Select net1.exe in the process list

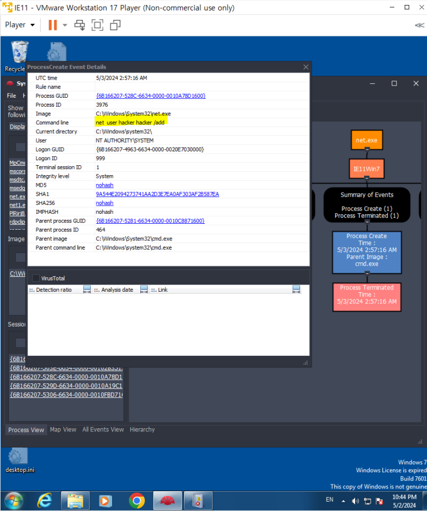click(17, 205)
